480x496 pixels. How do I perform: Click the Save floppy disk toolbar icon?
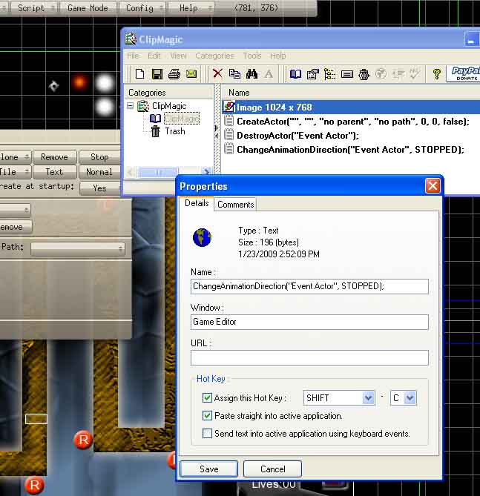point(157,74)
